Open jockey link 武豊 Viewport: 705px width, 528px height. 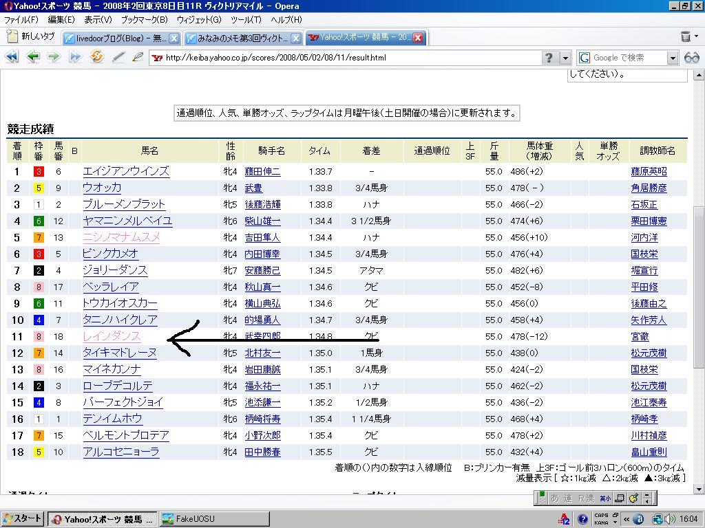253,188
